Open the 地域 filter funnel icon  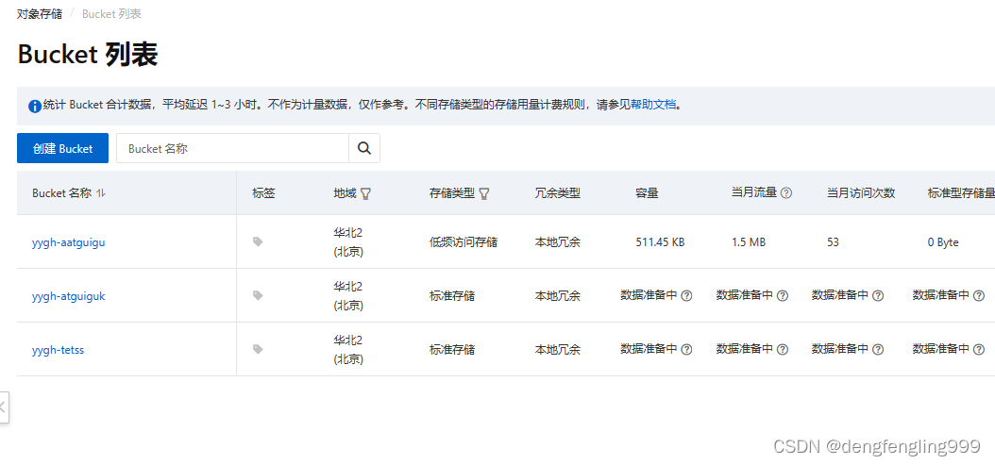tap(365, 194)
